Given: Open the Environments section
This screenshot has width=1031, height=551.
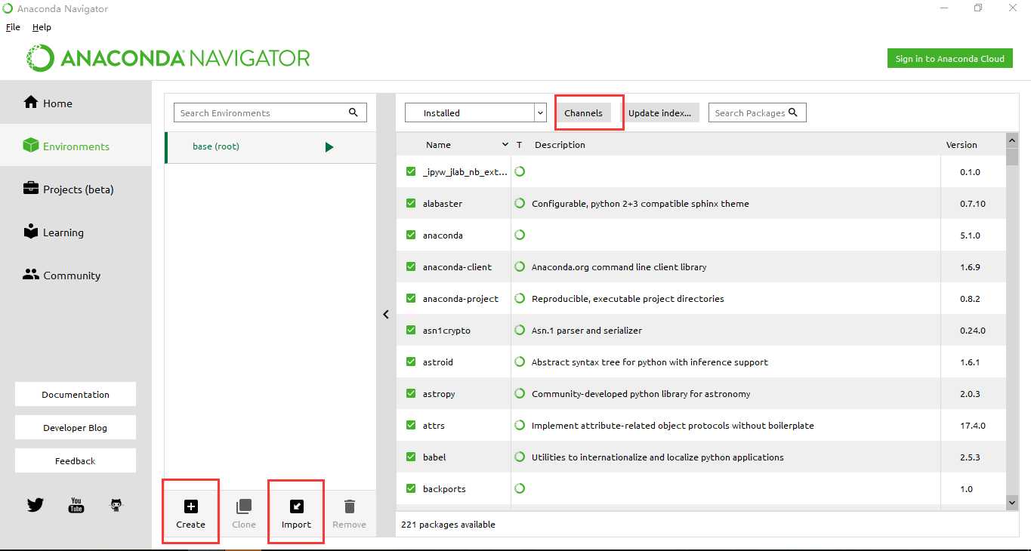Looking at the screenshot, I should (x=76, y=146).
